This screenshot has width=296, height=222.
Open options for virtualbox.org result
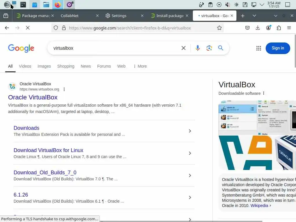pyautogui.click(x=64, y=89)
